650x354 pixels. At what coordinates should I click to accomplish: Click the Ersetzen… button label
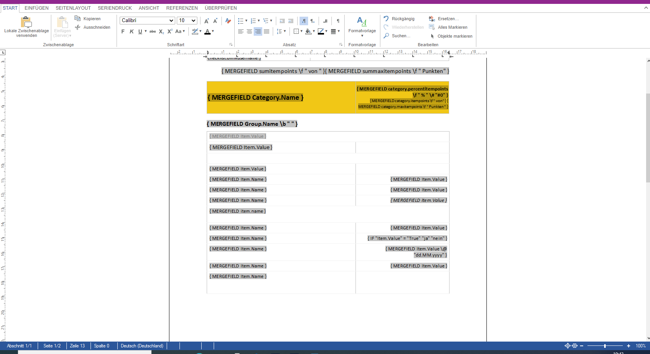point(448,19)
